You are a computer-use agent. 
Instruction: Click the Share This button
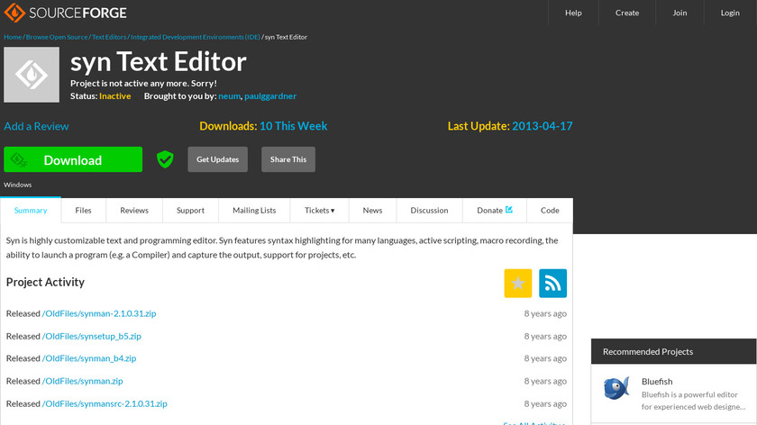coord(288,159)
